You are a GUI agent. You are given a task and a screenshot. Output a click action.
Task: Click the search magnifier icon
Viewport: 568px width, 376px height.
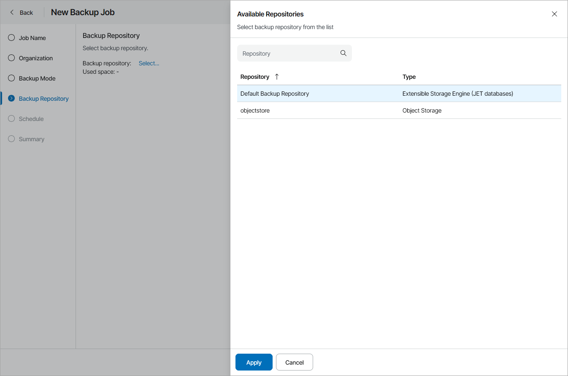343,53
